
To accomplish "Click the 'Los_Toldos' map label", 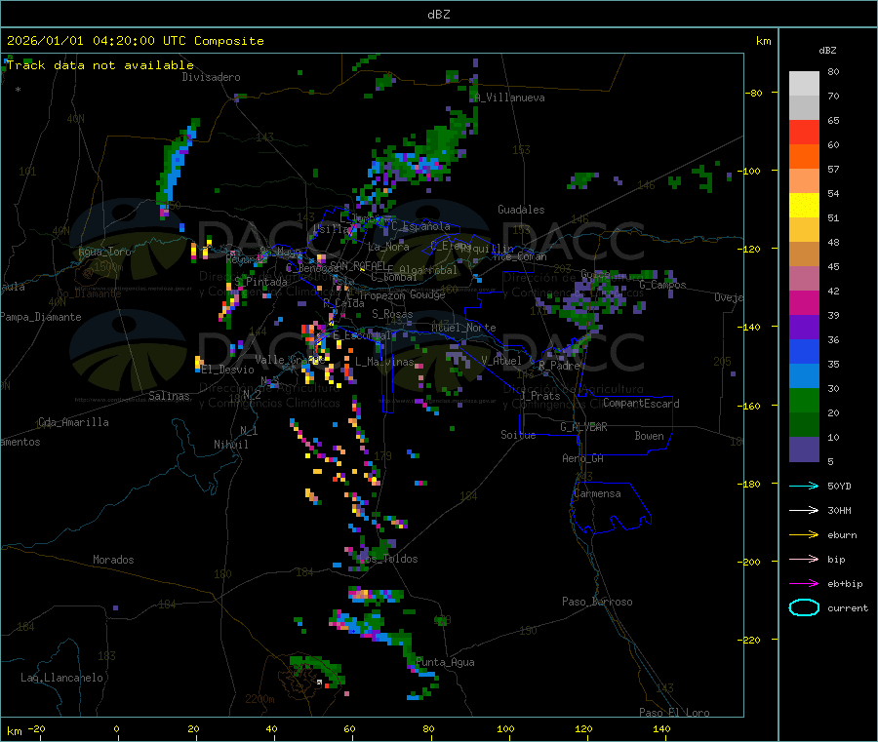I will [x=388, y=559].
